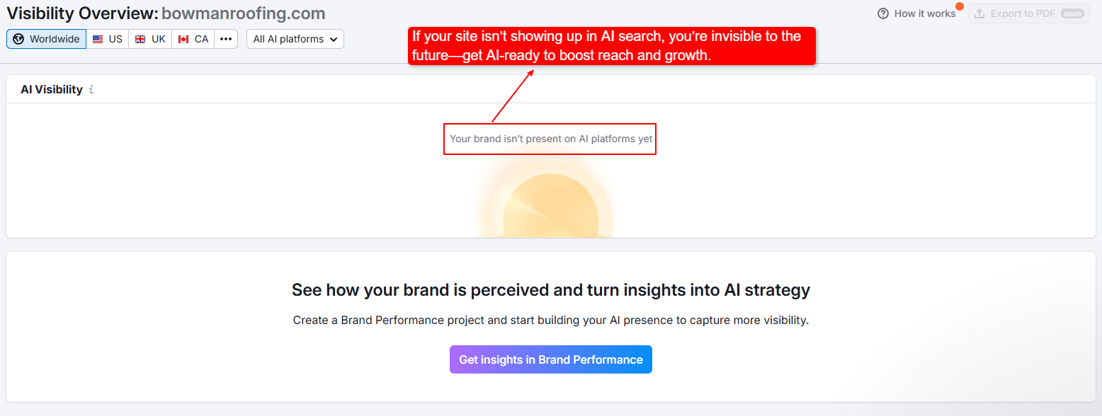
Task: Click the globe icon in Worldwide tab
Action: pos(18,39)
